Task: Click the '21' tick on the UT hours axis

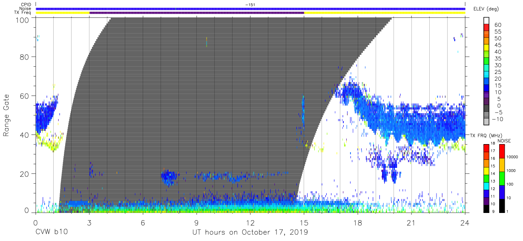Action: tap(411, 223)
